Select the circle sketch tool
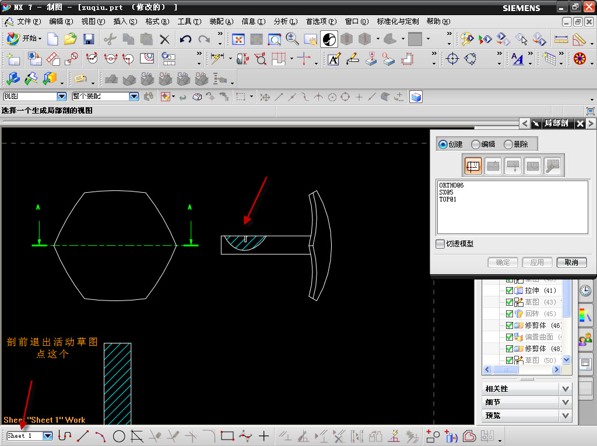 (119, 436)
